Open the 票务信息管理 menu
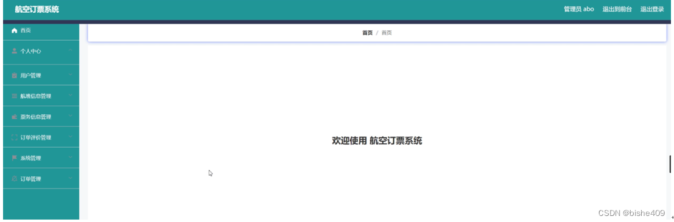The width and height of the screenshot is (674, 222). pos(41,117)
